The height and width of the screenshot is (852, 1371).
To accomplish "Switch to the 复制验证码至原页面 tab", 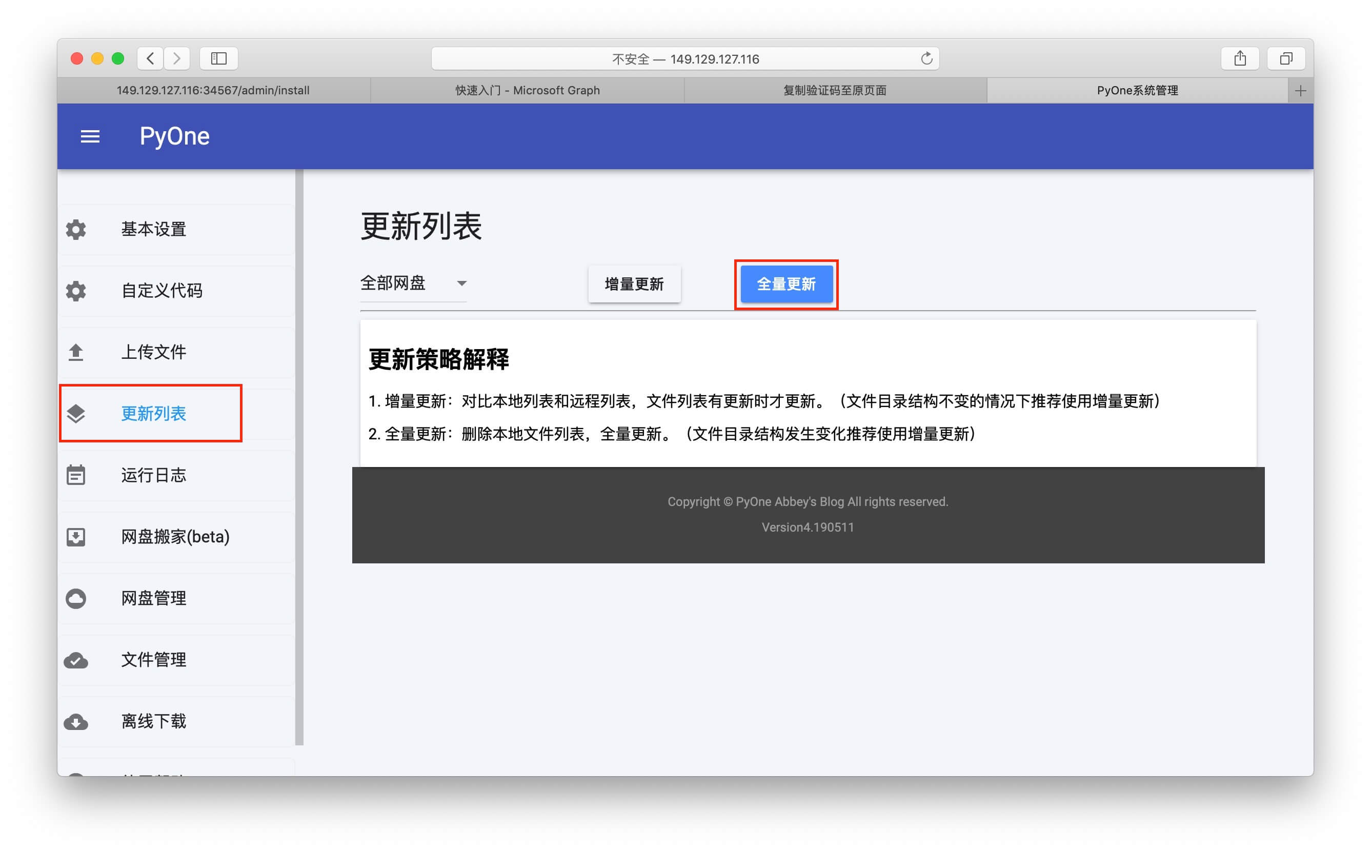I will click(x=835, y=90).
